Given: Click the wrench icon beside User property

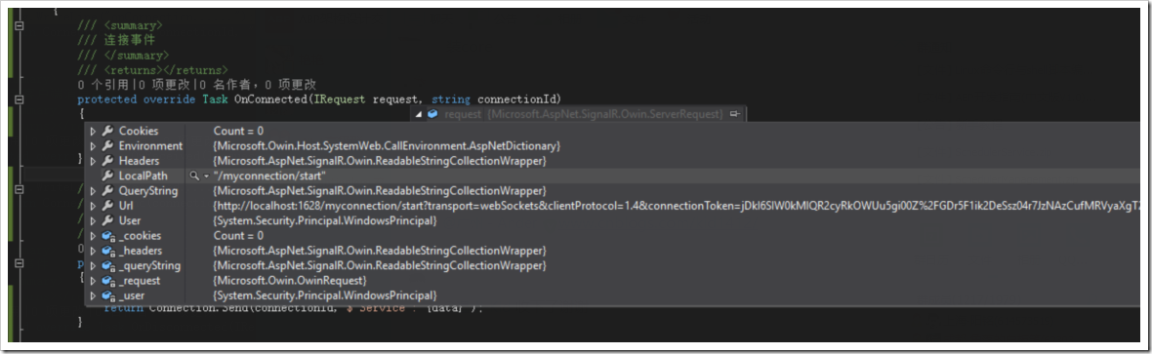Looking at the screenshot, I should (107, 220).
